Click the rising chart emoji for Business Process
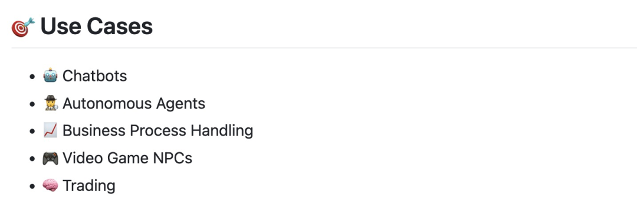The image size is (637, 214). coord(50,131)
